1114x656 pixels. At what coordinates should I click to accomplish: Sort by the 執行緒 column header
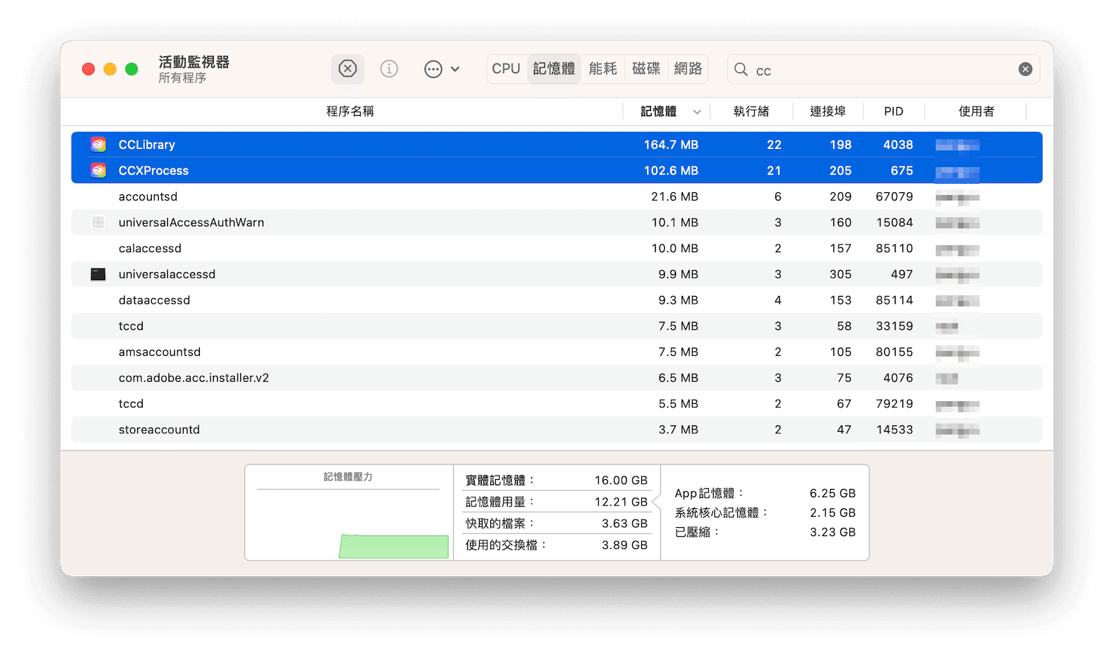tap(751, 111)
